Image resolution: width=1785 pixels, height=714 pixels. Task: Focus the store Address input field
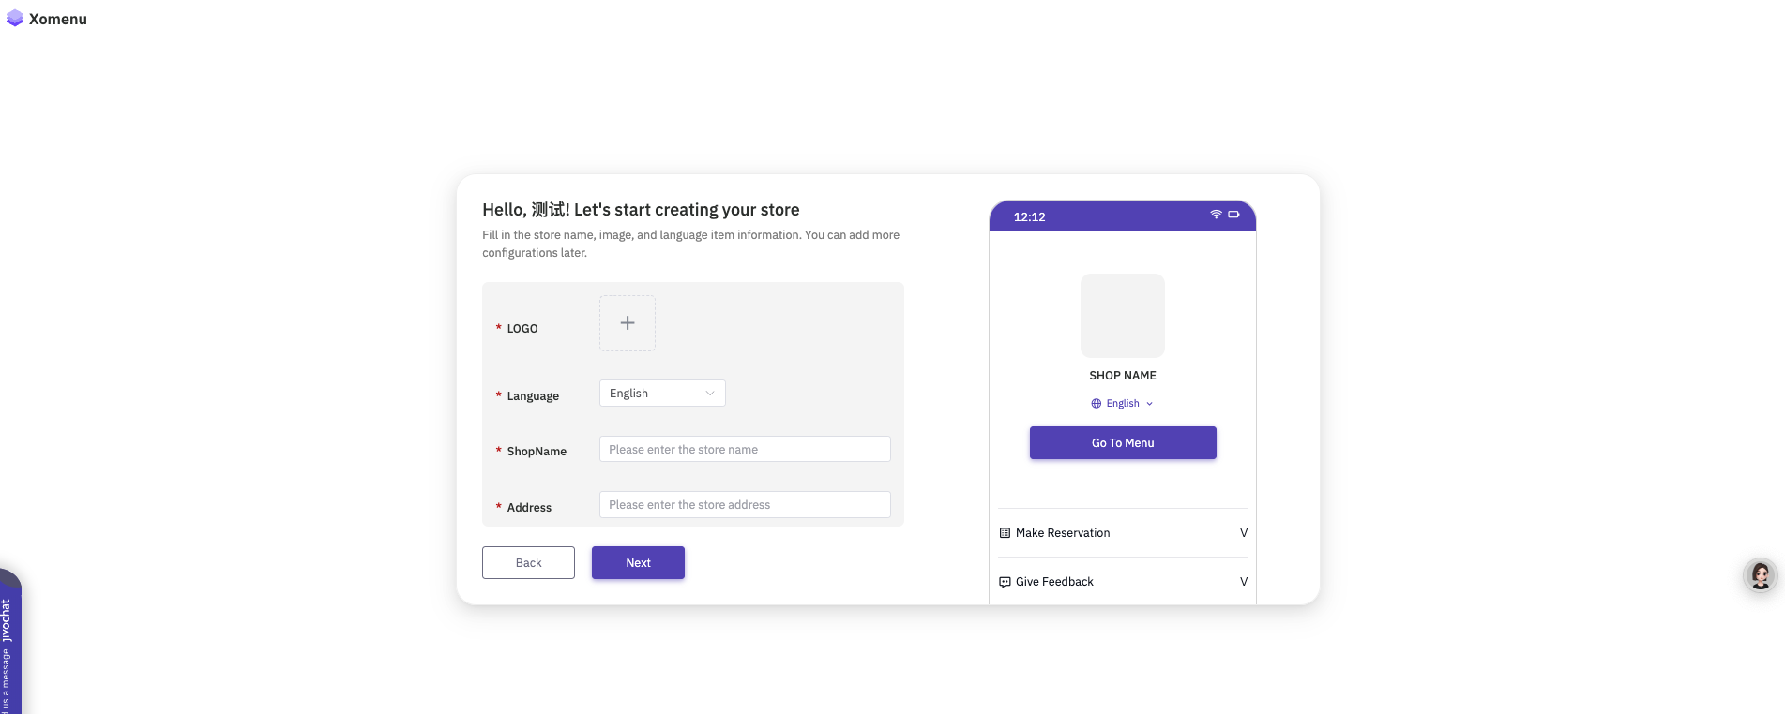click(745, 505)
